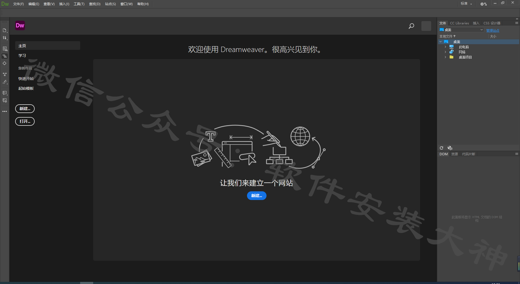Sort by the 本地文件 column header
This screenshot has width=520, height=284.
click(447, 36)
